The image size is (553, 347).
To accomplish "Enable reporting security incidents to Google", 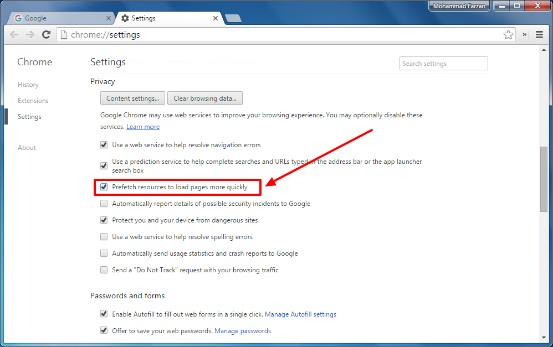I will [x=104, y=203].
